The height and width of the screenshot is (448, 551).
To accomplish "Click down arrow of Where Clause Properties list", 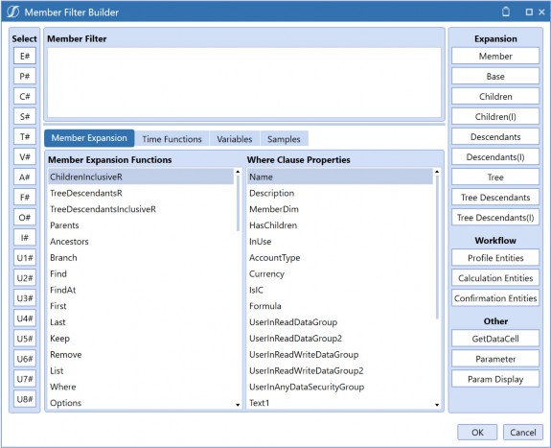I will click(437, 405).
